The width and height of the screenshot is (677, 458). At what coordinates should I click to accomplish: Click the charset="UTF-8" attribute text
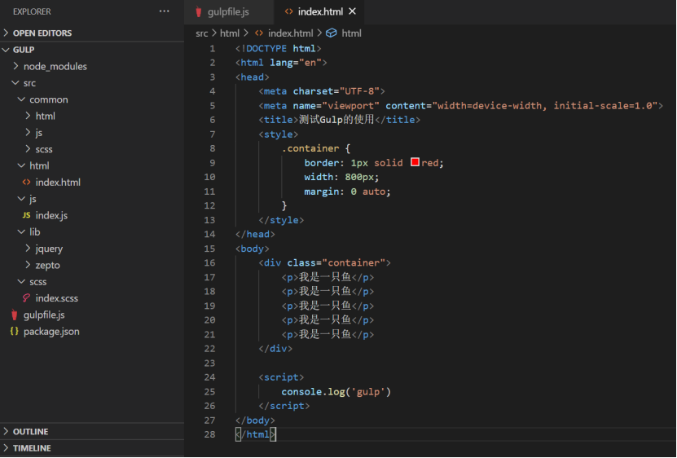click(336, 91)
